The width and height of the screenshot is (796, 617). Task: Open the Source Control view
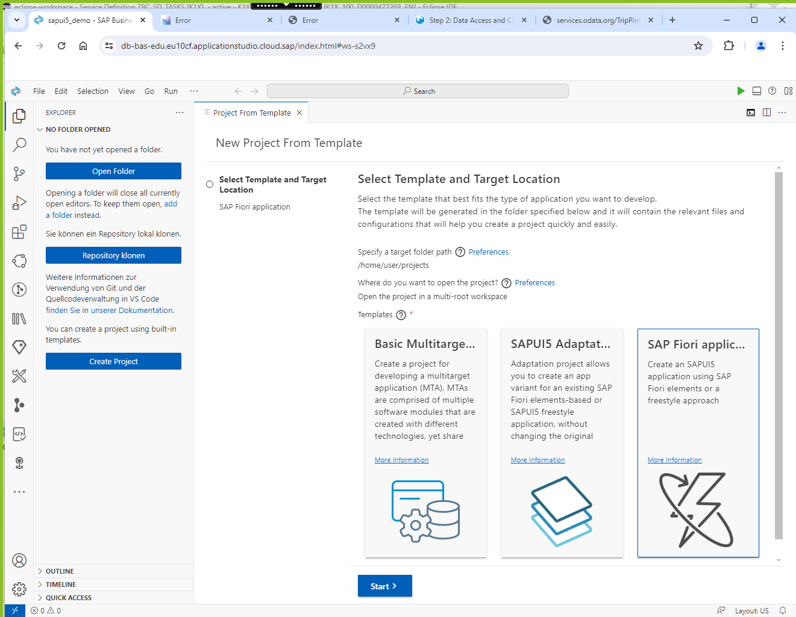click(19, 174)
